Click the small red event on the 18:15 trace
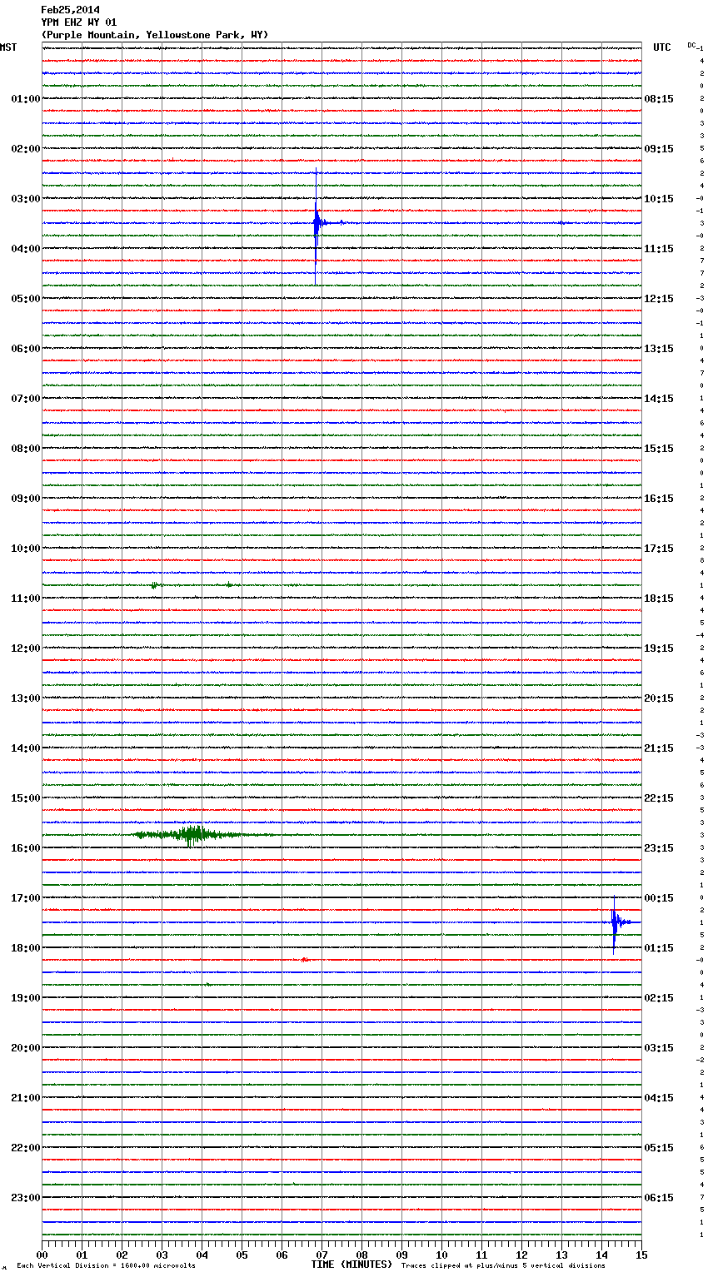This screenshot has width=708, height=1277. (305, 960)
